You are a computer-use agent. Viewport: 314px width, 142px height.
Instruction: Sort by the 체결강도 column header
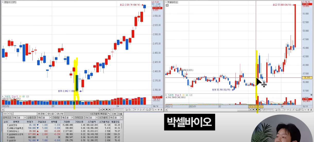coord(115,122)
